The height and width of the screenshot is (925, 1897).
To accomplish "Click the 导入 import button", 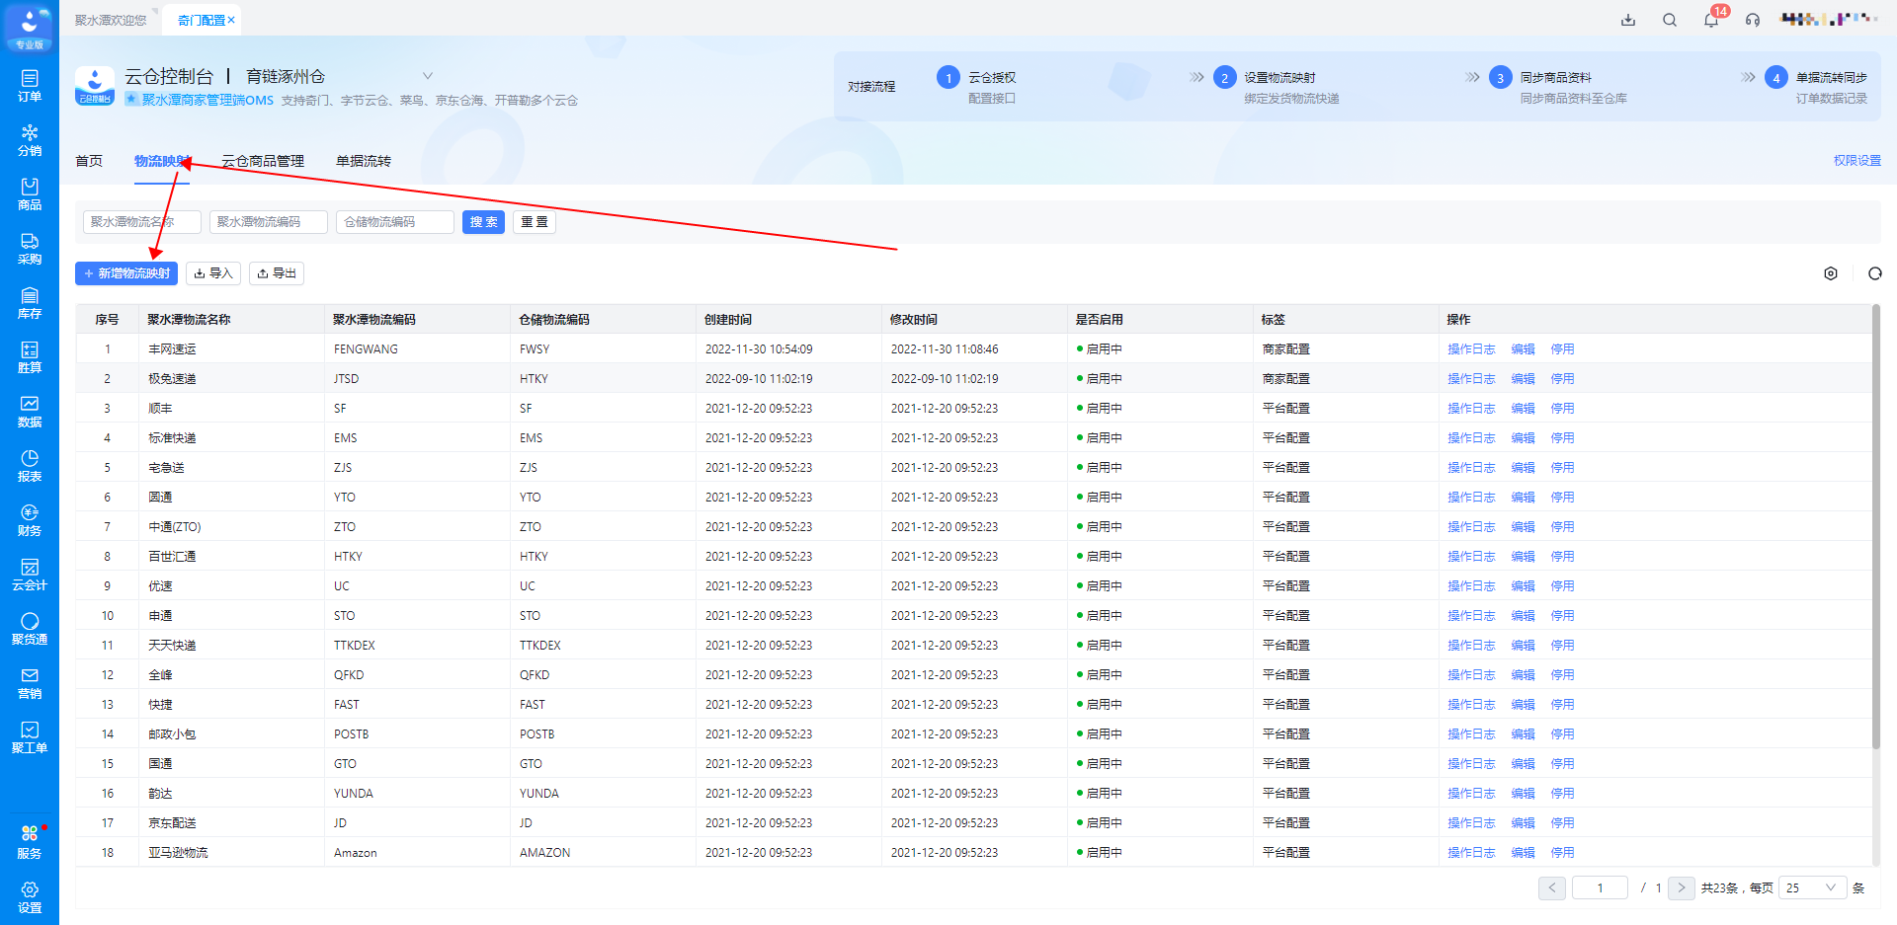I will coord(213,273).
